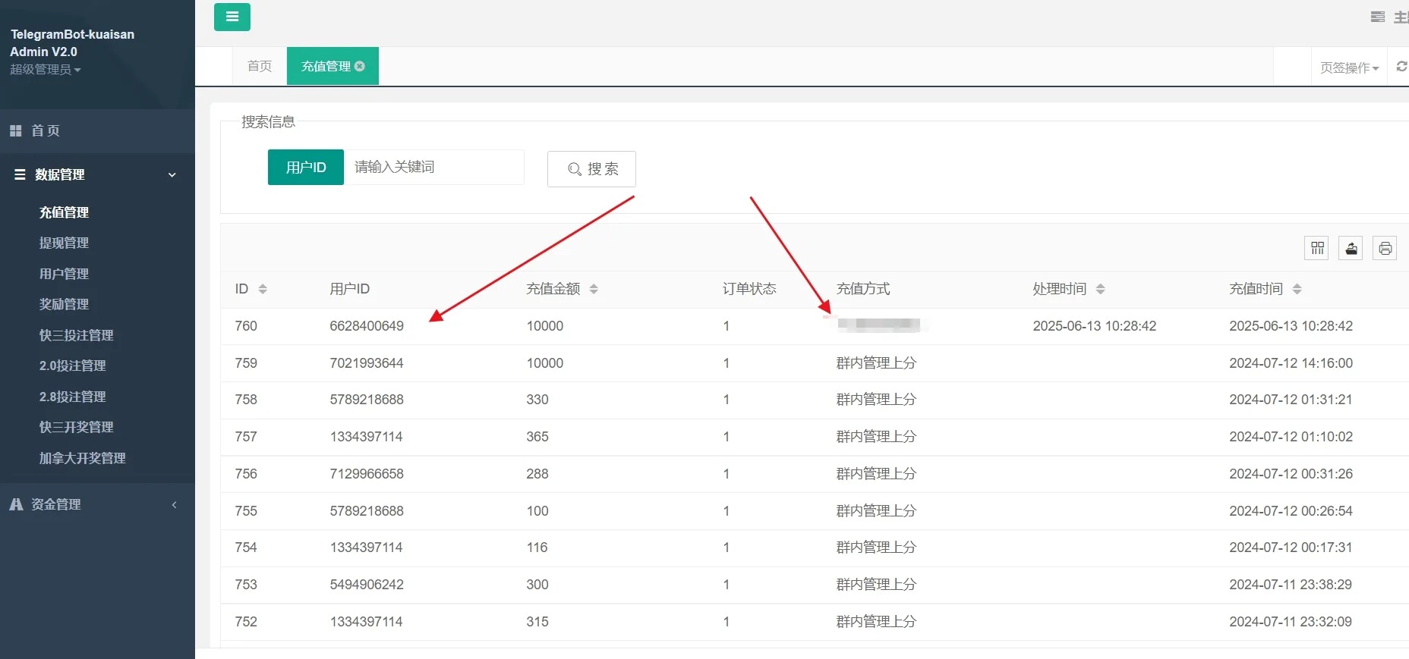Close the 充值管理 tab with its x icon
Viewport: 1409px width, 659px height.
[360, 66]
